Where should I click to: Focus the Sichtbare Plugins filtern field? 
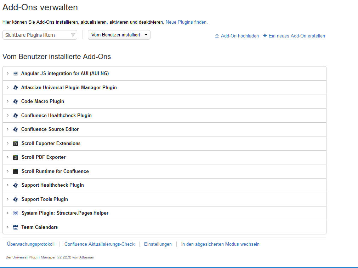pyautogui.click(x=40, y=35)
